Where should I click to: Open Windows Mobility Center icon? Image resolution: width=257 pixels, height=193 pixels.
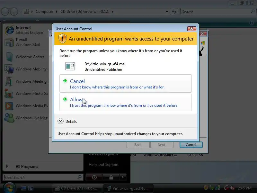click(9, 69)
